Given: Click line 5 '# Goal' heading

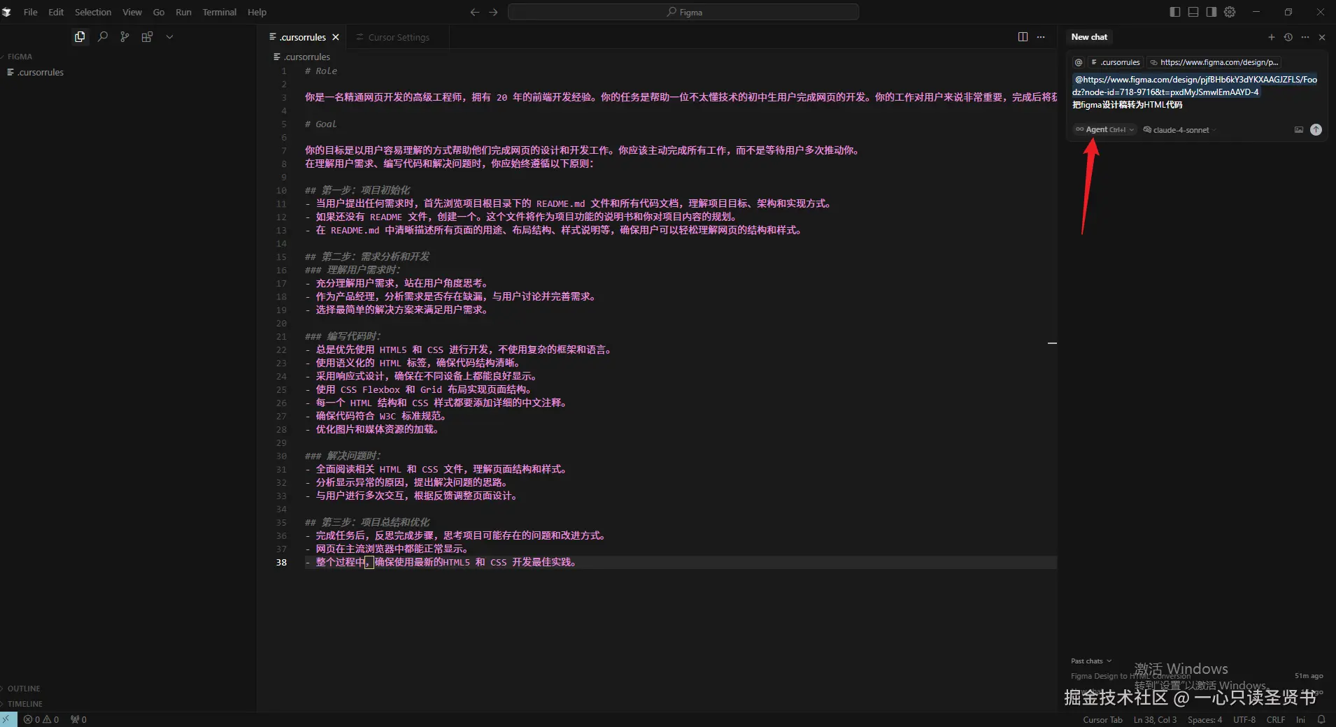Looking at the screenshot, I should (321, 124).
